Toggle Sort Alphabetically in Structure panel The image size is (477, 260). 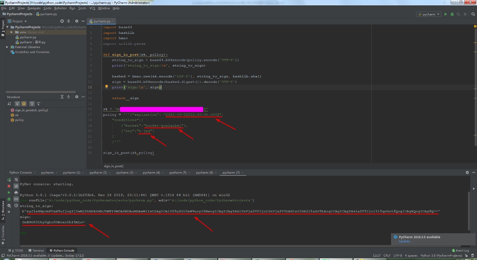(x=9, y=104)
